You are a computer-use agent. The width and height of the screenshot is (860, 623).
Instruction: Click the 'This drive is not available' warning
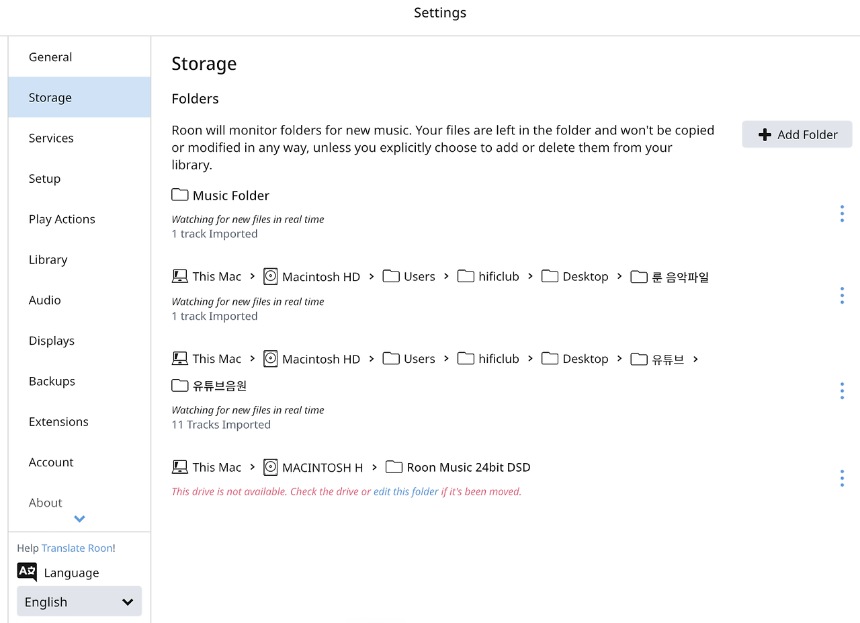[347, 492]
